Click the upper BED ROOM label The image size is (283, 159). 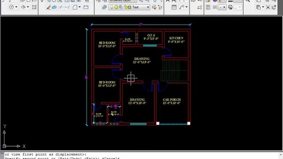click(107, 43)
